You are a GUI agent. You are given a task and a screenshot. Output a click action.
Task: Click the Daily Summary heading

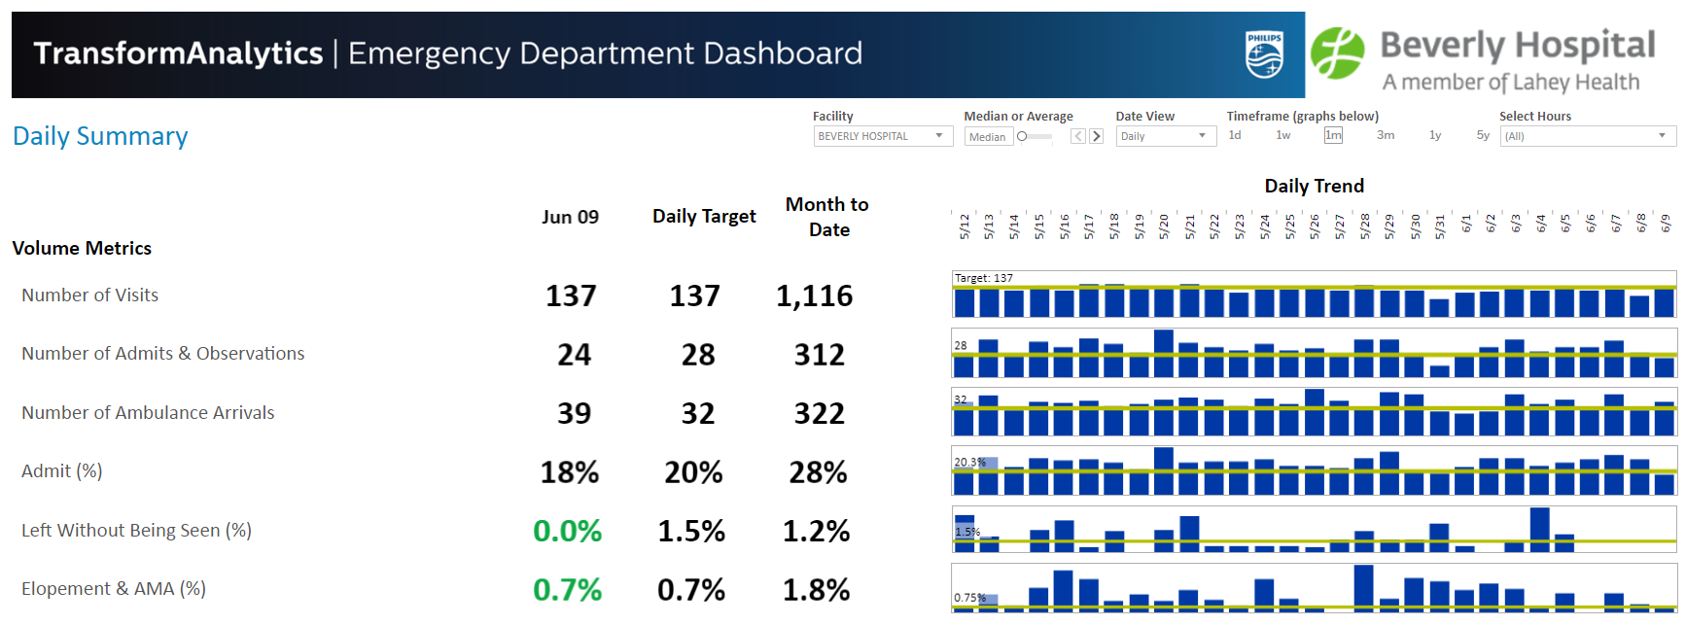[100, 136]
